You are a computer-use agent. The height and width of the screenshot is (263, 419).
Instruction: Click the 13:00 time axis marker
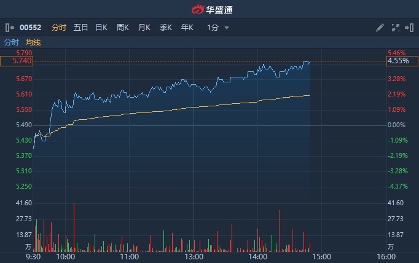tap(194, 257)
